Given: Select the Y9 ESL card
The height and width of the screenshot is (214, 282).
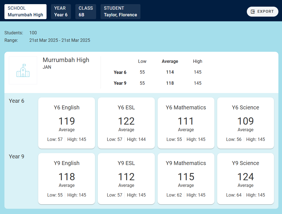Looking at the screenshot, I should [126, 179].
